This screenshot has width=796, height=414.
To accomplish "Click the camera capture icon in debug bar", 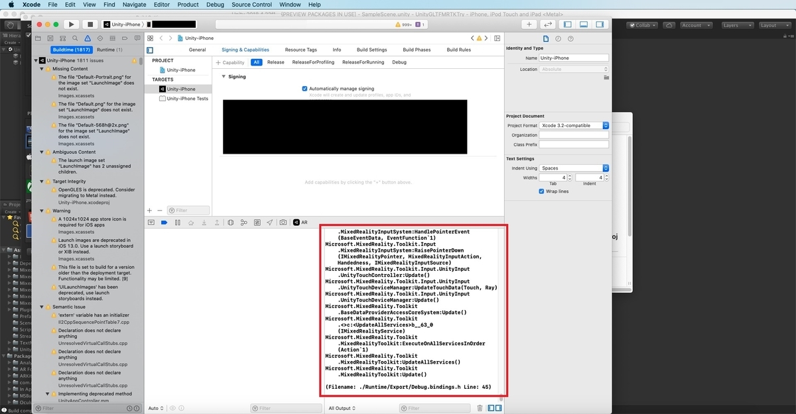I will click(283, 223).
